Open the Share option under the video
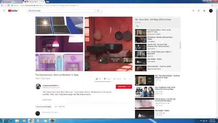 [x=117, y=79]
